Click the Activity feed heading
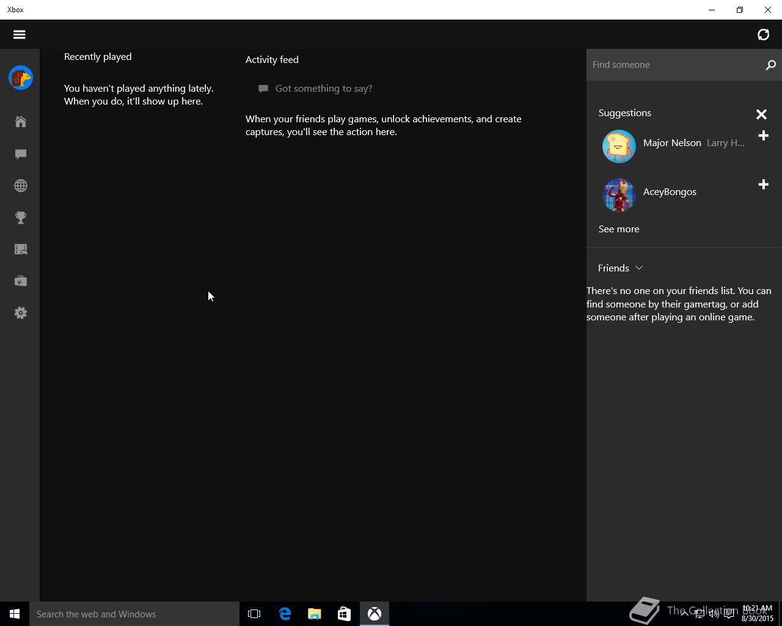The width and height of the screenshot is (782, 626). point(272,60)
